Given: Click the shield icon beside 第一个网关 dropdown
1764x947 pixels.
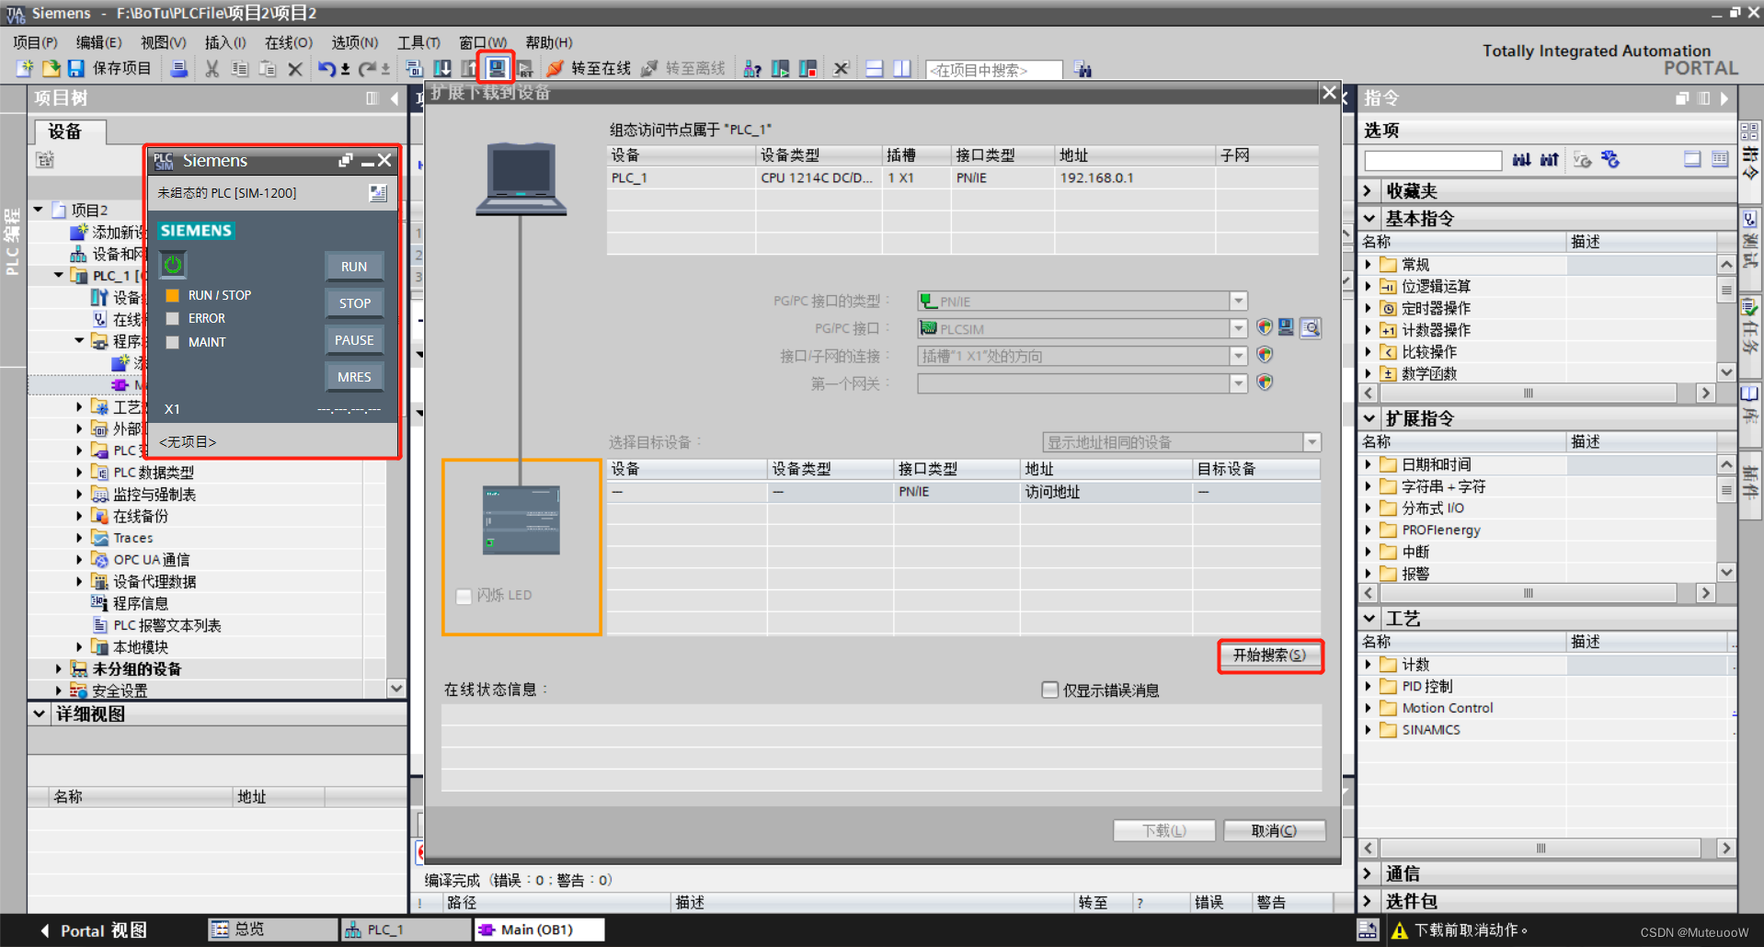Looking at the screenshot, I should pyautogui.click(x=1266, y=382).
